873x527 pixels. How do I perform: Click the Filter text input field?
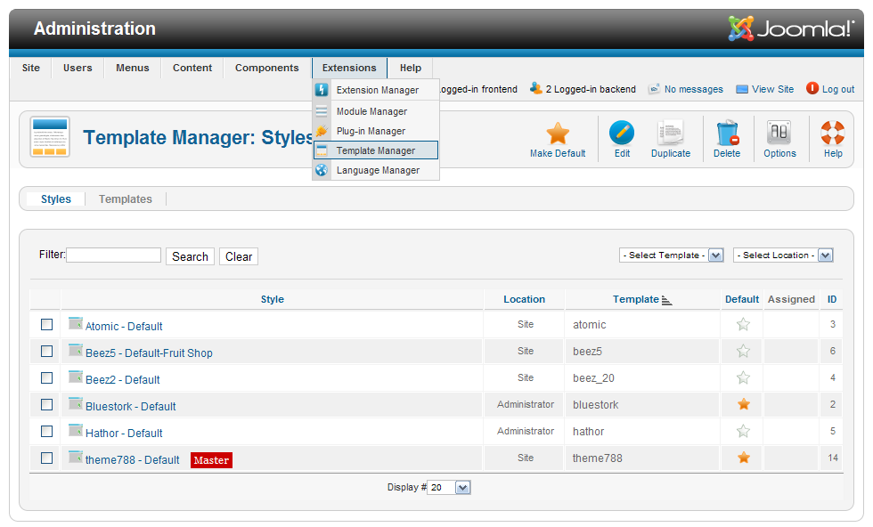113,255
